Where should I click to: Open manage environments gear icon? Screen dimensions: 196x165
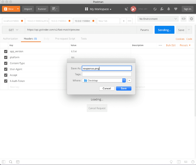(x=192, y=19)
